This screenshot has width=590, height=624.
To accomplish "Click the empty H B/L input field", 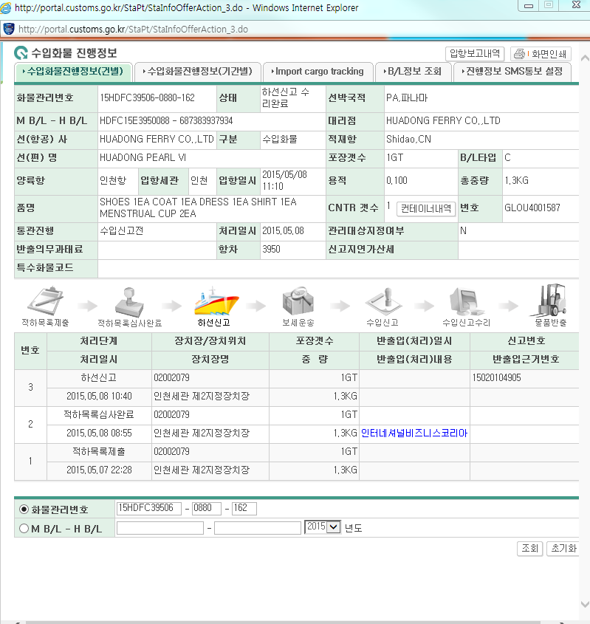I will point(258,528).
